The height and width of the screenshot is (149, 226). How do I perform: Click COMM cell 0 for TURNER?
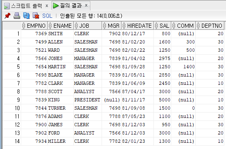click(x=183, y=108)
